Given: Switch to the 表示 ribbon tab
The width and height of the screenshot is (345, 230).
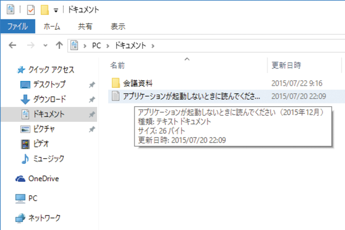Looking at the screenshot, I should click(x=118, y=26).
